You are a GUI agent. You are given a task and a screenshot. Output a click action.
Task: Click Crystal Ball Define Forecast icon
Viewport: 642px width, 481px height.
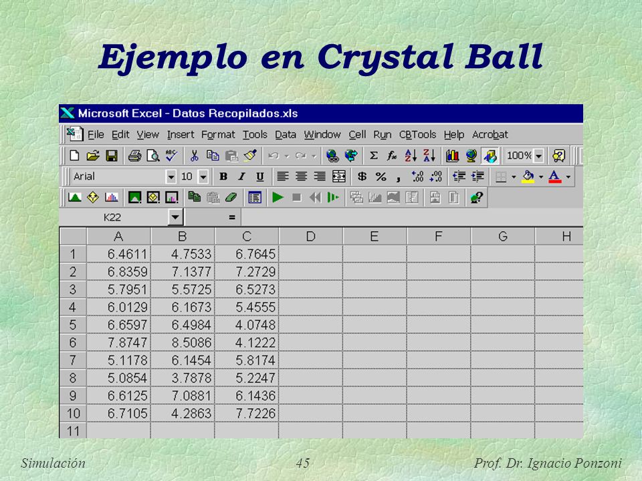112,198
